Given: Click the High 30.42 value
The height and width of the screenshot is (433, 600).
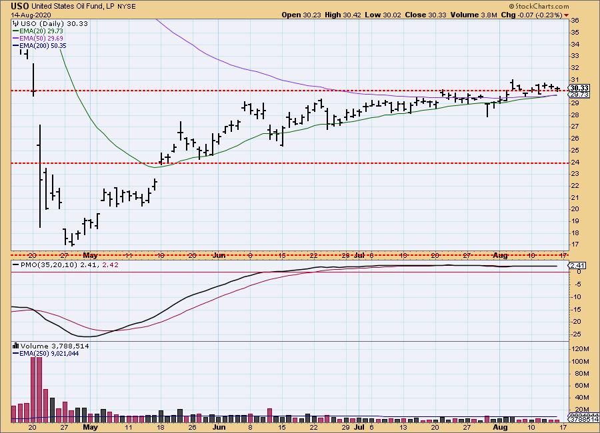Looking at the screenshot, I should click(x=343, y=15).
